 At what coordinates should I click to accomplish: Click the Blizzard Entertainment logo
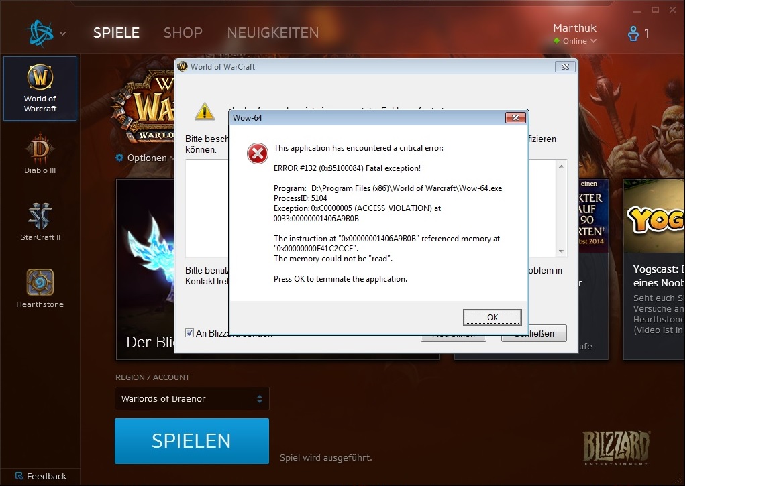616,448
